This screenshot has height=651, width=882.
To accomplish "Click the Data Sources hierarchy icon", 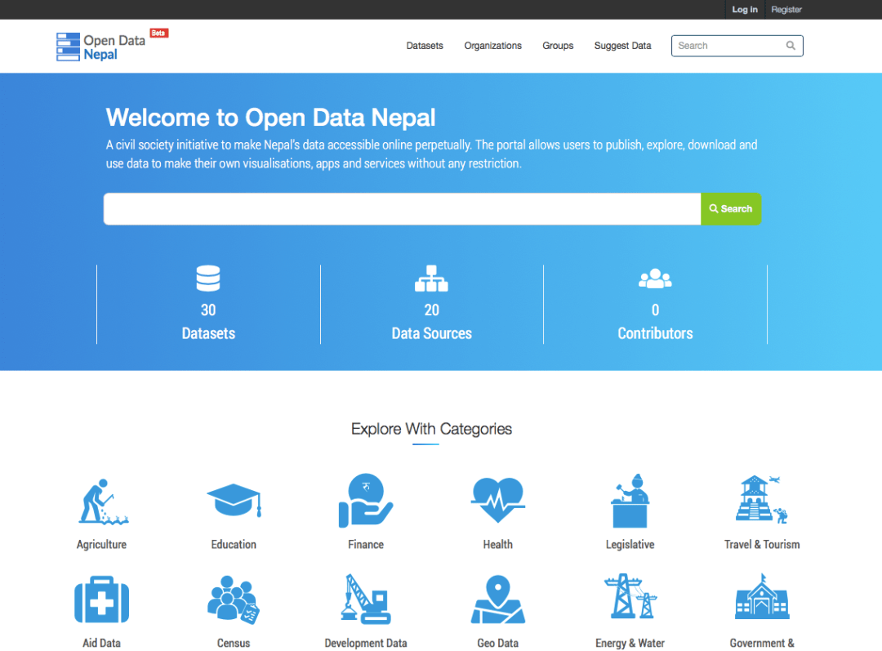I will coord(431,279).
